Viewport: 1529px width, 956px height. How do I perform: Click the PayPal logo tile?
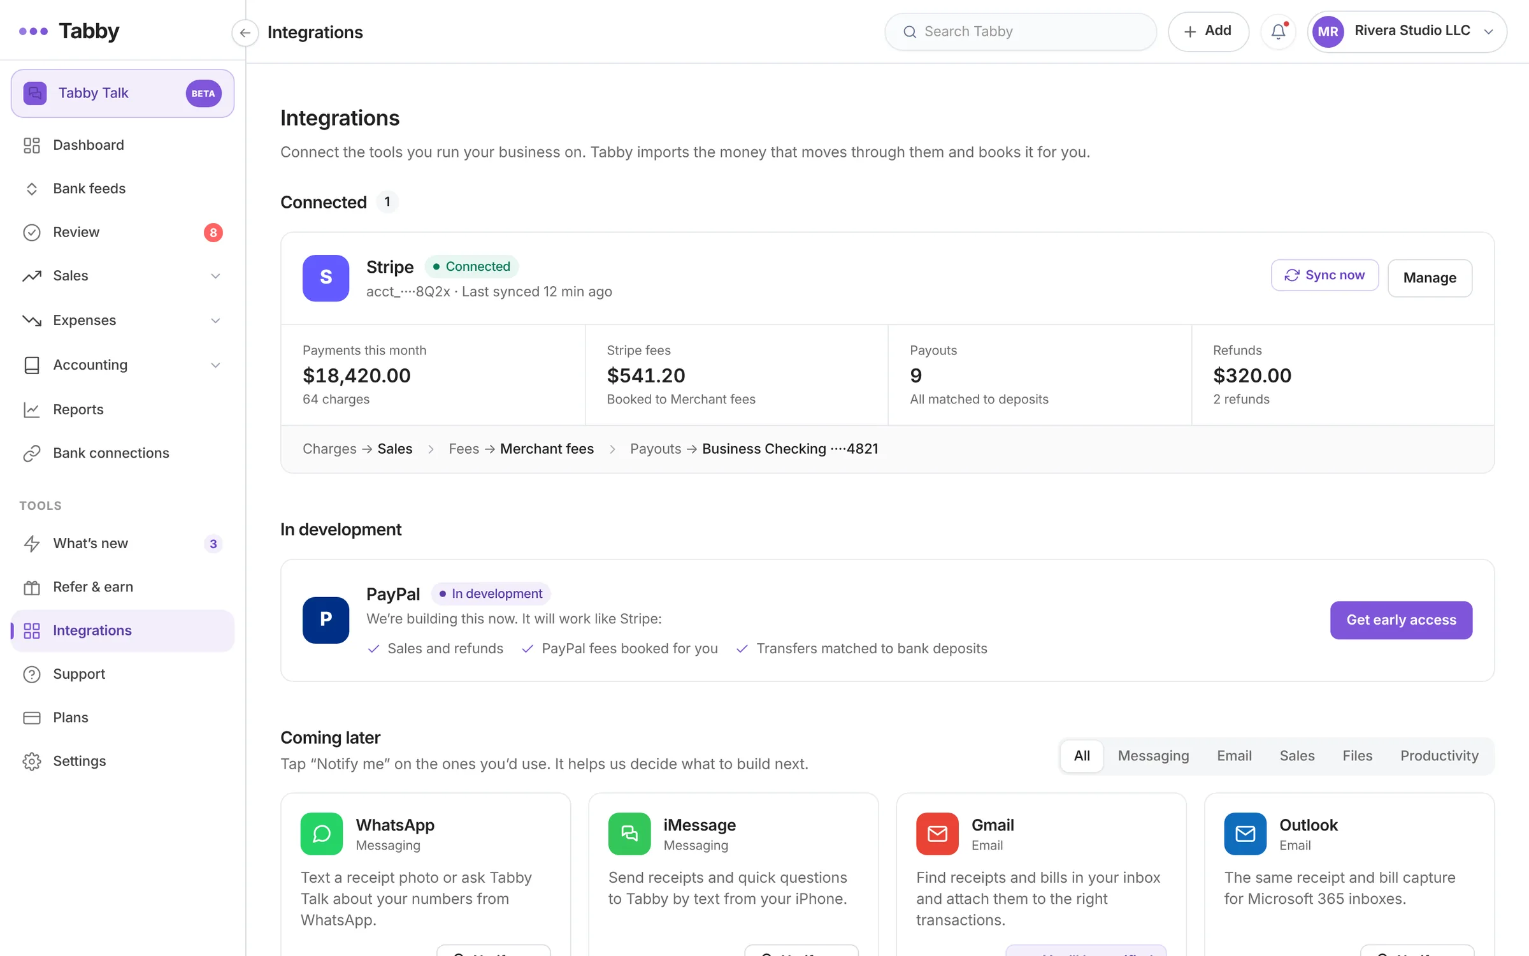pyautogui.click(x=326, y=619)
